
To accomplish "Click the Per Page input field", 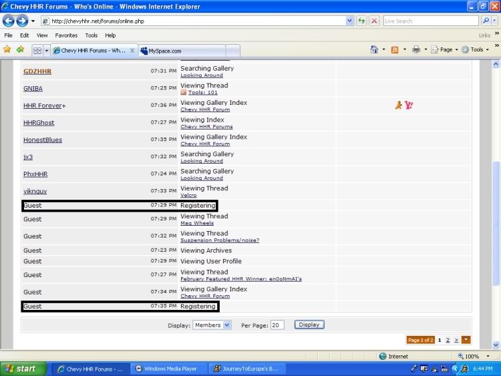I will tap(277, 325).
